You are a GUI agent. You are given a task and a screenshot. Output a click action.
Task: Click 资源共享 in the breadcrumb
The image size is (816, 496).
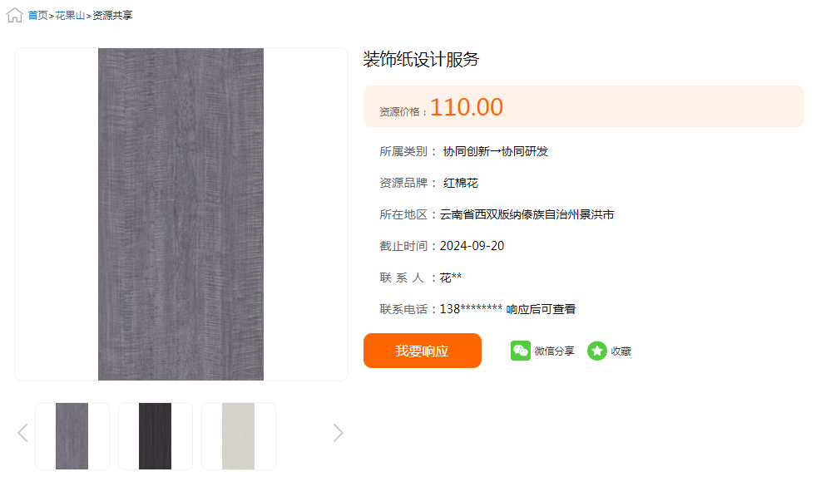coord(112,16)
